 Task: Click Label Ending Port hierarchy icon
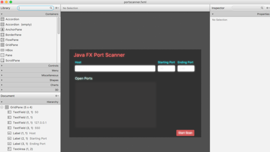[x=10, y=144]
